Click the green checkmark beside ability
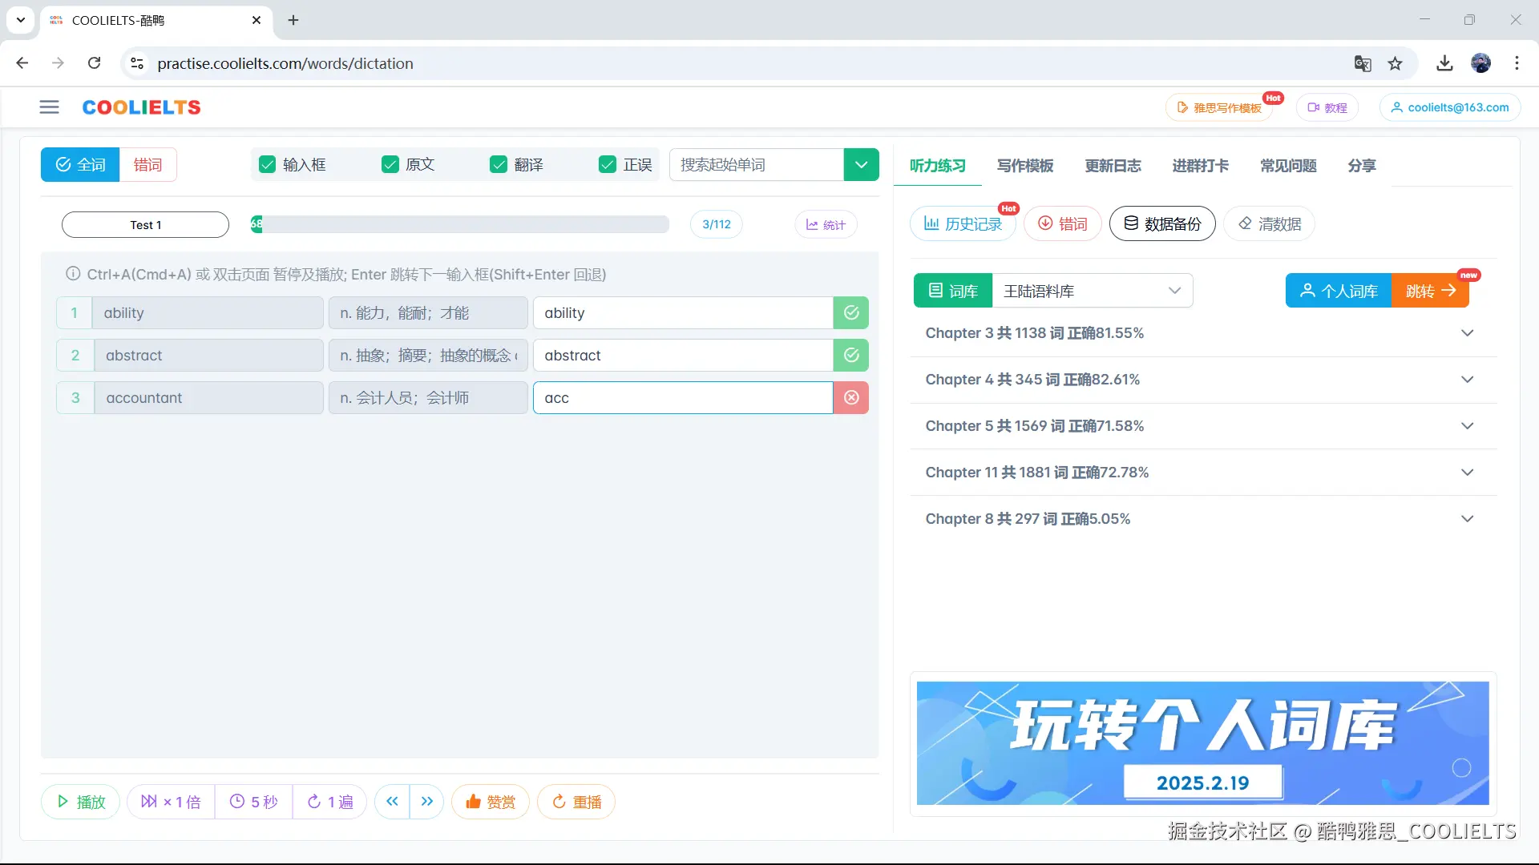 [851, 313]
